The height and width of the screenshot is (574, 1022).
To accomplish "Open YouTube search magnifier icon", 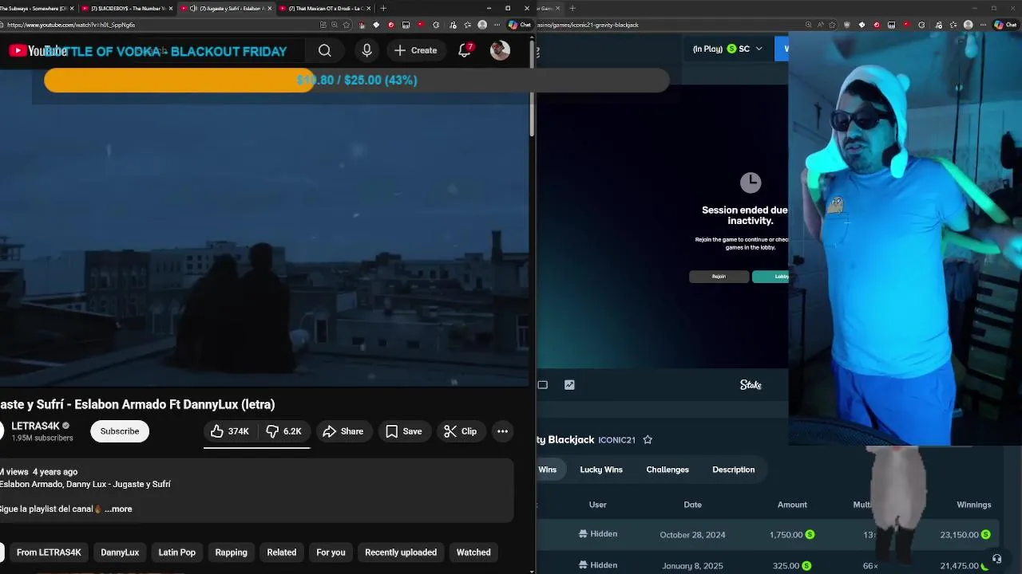I will 325,50.
